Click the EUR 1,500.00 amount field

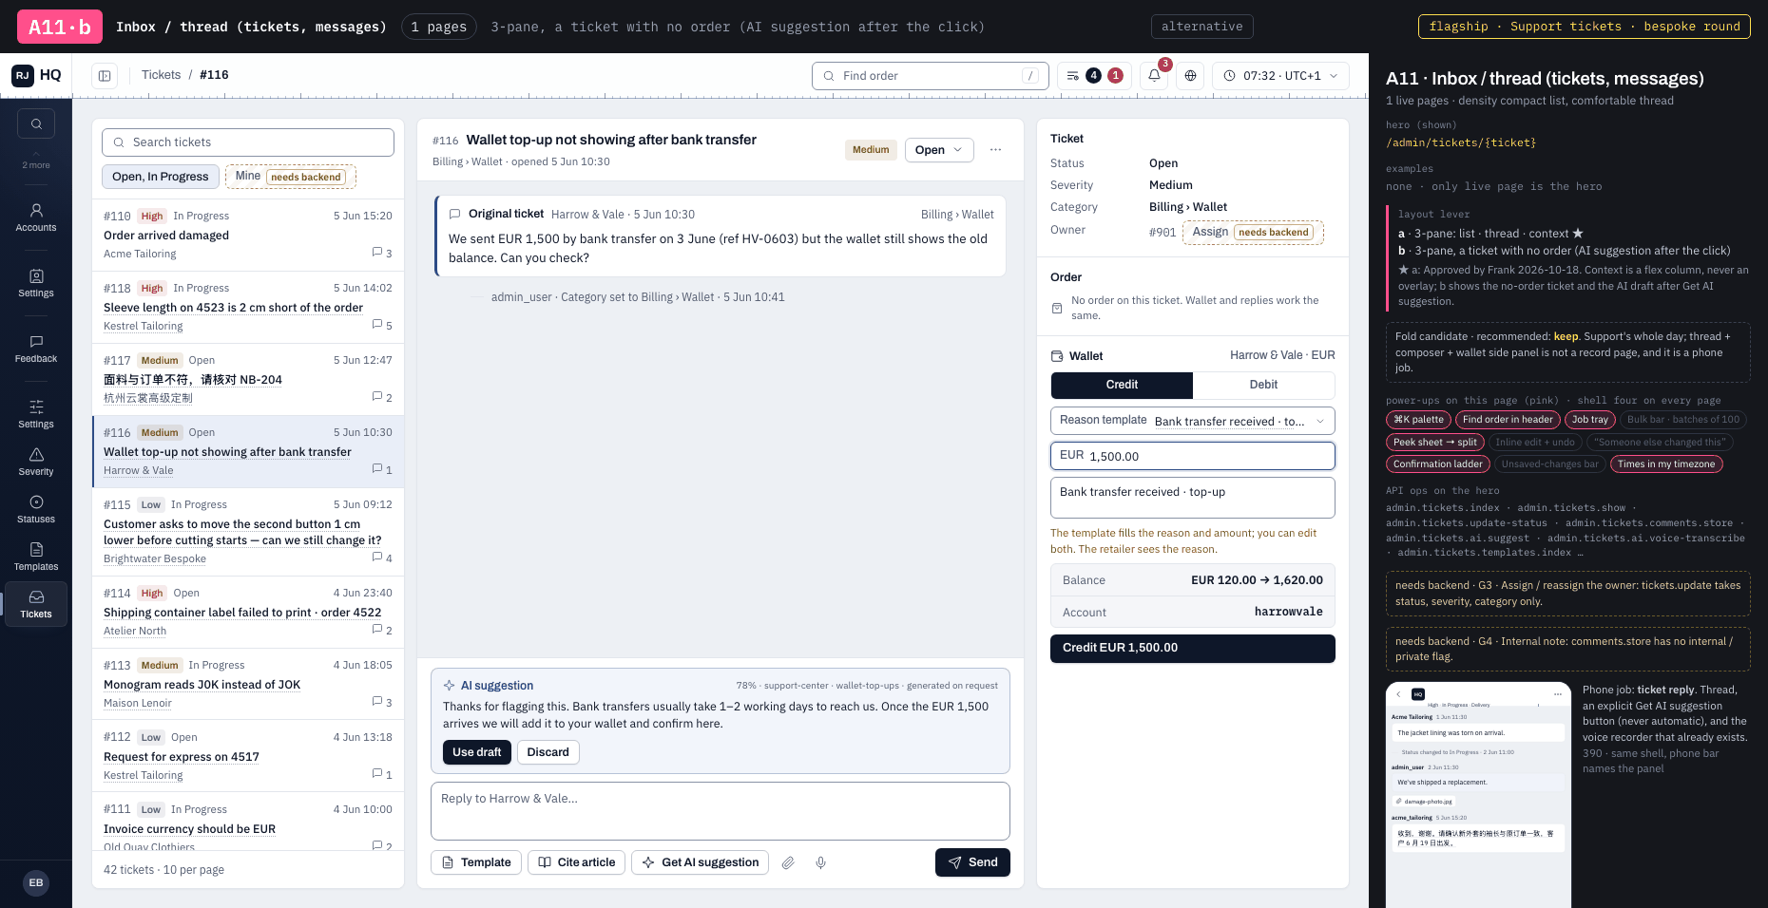click(1193, 456)
